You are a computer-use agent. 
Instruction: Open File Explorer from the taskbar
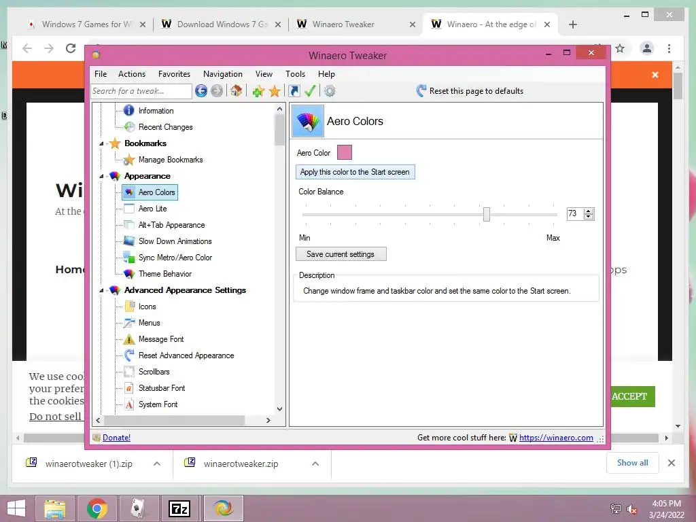click(55, 508)
